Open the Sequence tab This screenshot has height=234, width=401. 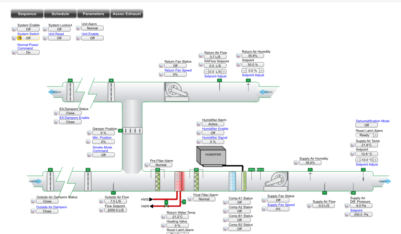[x=27, y=14]
